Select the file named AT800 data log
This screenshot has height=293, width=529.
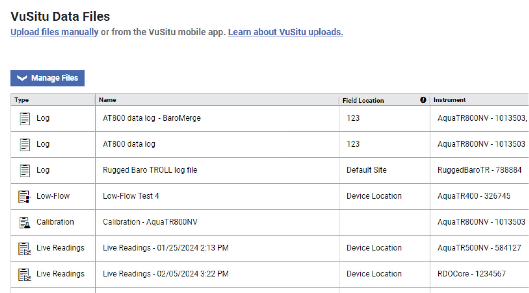click(129, 144)
